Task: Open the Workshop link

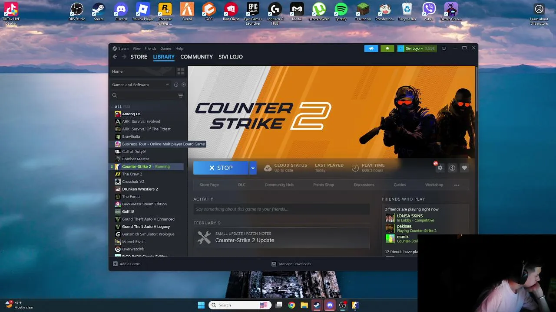Action: tap(434, 185)
